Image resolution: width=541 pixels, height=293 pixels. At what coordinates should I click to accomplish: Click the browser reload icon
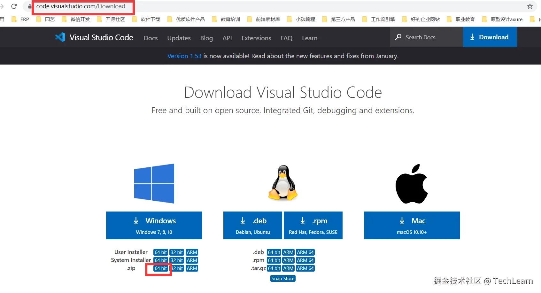pos(14,6)
